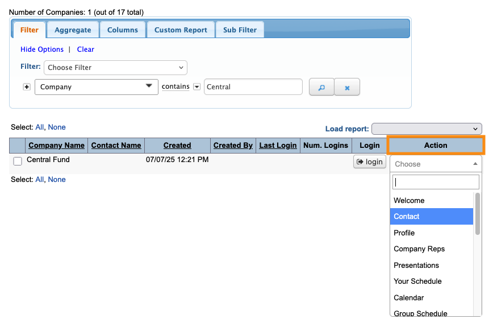This screenshot has width=493, height=327.
Task: Open the contains operator dropdown arrow
Action: [x=197, y=87]
